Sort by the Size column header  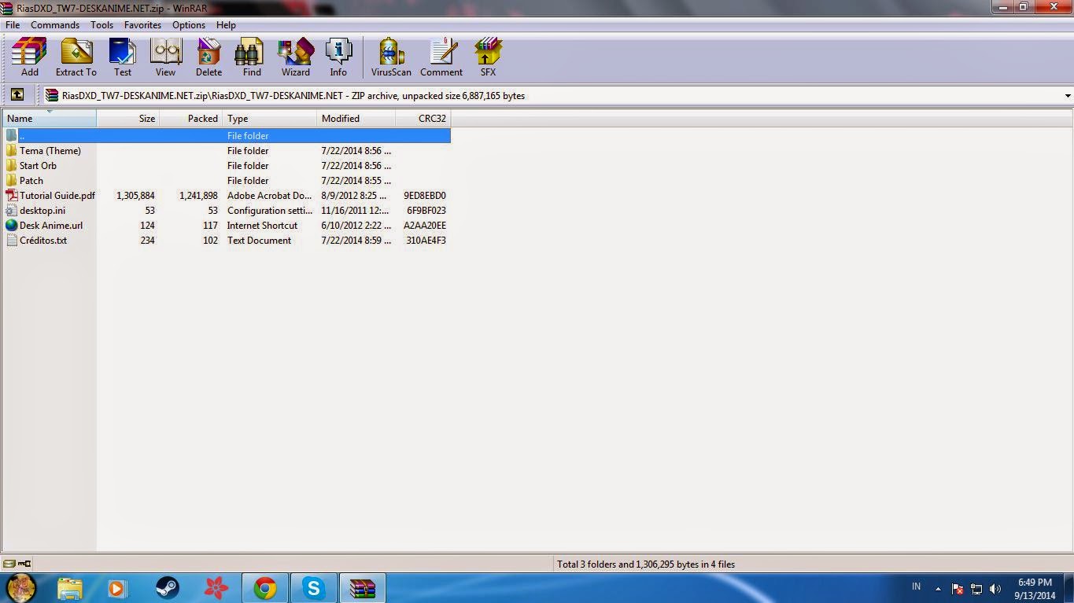128,118
